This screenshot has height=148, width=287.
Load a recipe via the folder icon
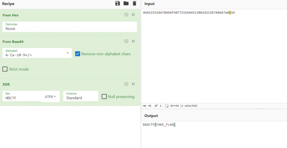126,3
